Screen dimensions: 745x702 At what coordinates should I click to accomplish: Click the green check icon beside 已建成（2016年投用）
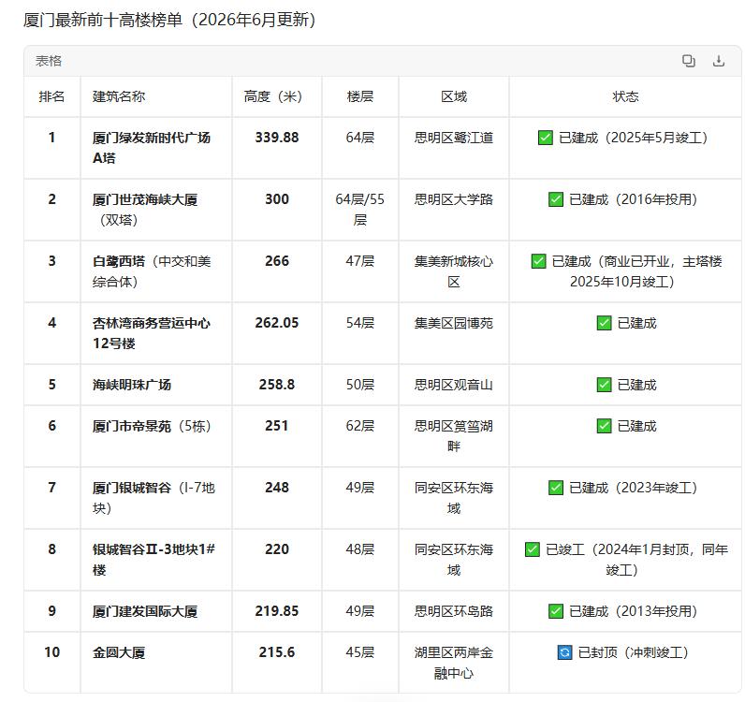pos(555,199)
